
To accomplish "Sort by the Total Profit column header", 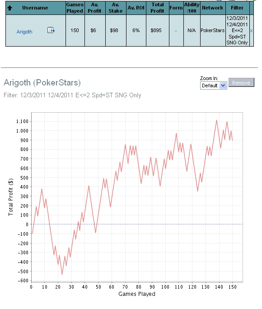I will [157, 8].
